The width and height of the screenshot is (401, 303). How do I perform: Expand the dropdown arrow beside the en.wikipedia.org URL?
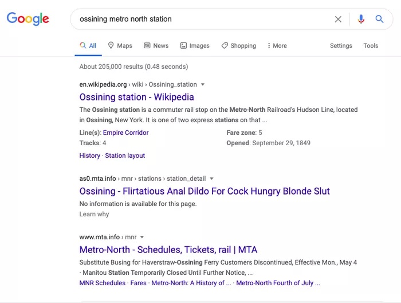(203, 85)
